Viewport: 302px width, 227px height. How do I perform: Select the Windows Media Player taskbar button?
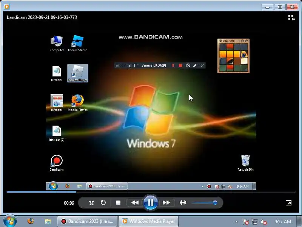tap(148, 221)
